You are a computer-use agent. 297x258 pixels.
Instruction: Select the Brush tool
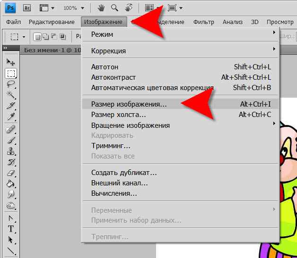[x=10, y=141]
